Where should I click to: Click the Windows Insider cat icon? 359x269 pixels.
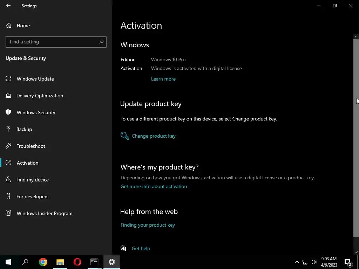[8, 213]
